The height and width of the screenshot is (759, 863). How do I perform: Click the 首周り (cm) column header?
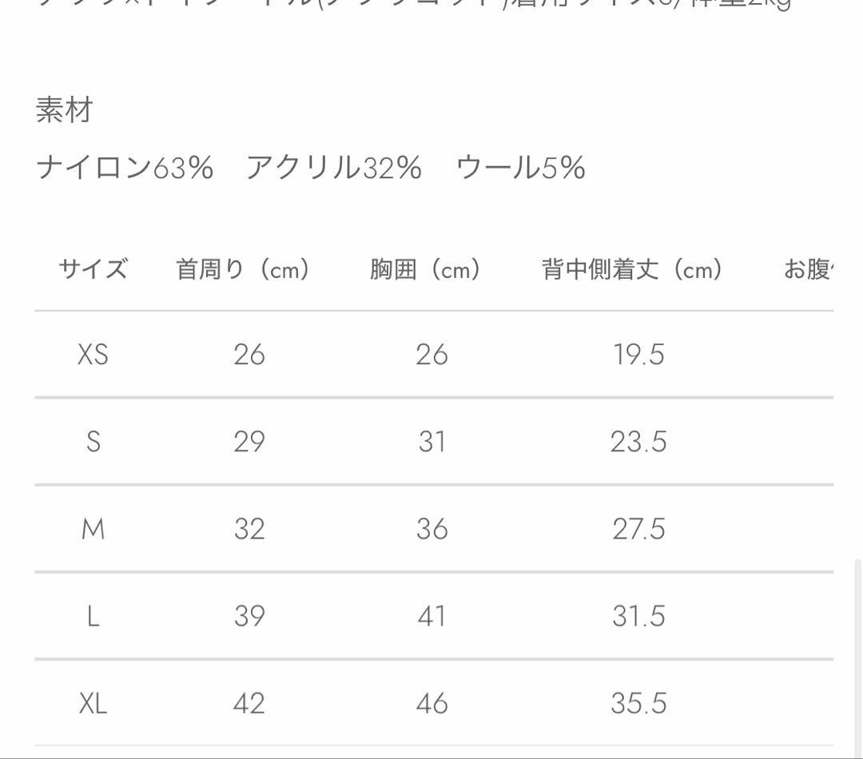click(x=243, y=269)
